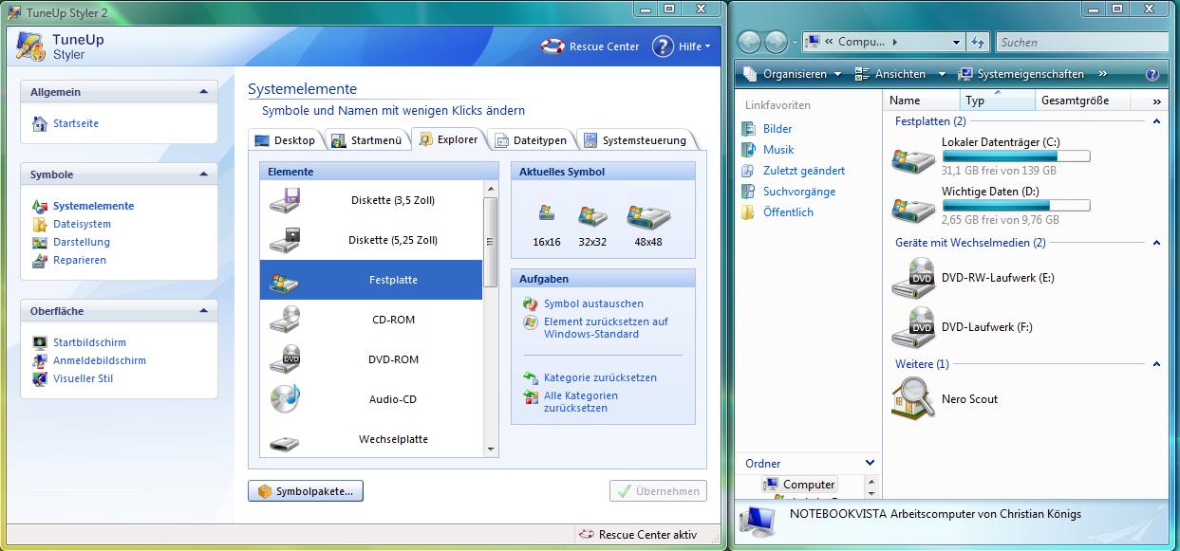Collapse the Oberfläche sidebar panel
Image resolution: width=1180 pixels, height=551 pixels.
203,311
